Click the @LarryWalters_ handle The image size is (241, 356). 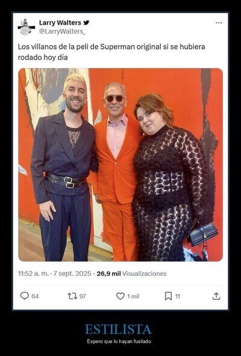coord(62,31)
